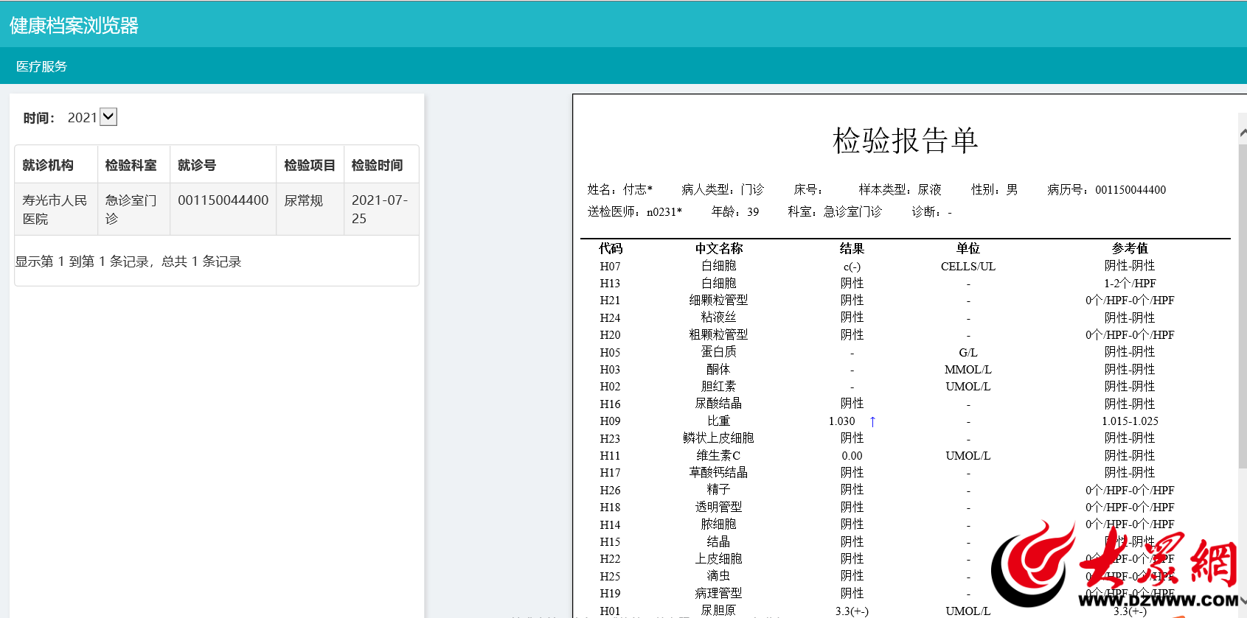Click the 粘液丝 item name
Image resolution: width=1247 pixels, height=618 pixels.
(718, 317)
